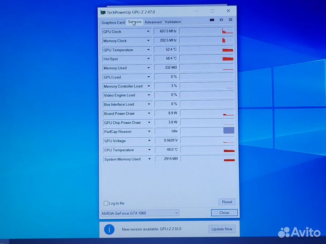Image resolution: width=326 pixels, height=244 pixels.
Task: Open the Board Power Draw dropdown arrow
Action: pyautogui.click(x=149, y=113)
